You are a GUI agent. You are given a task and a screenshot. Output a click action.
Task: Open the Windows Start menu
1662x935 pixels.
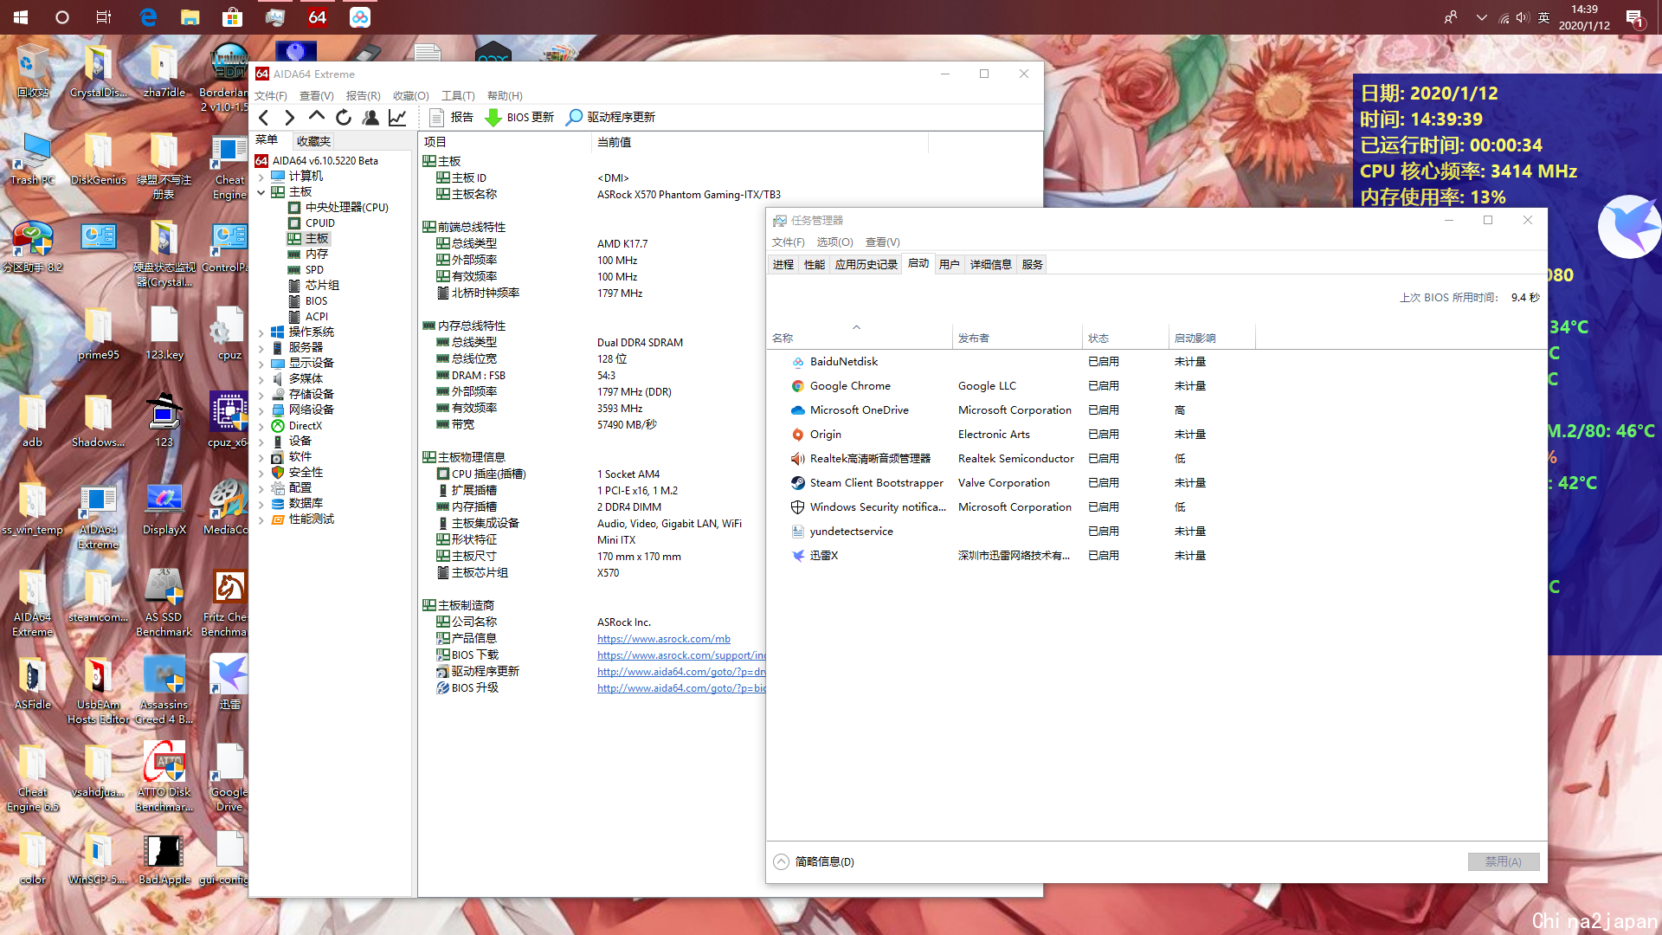point(21,16)
